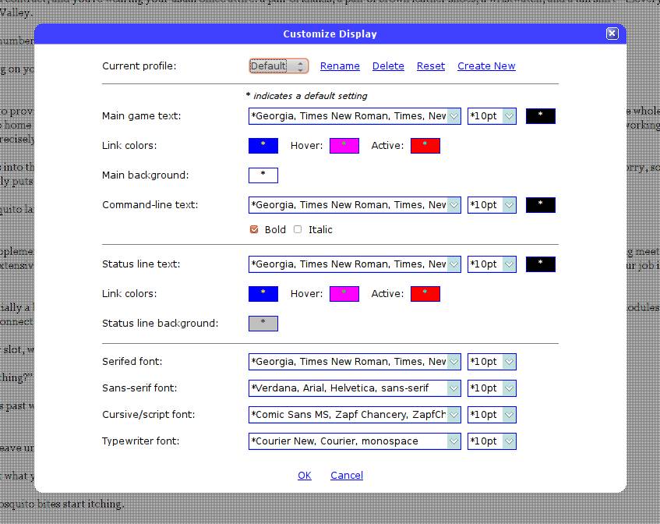Click the Rename profile link
This screenshot has width=660, height=524.
(340, 66)
